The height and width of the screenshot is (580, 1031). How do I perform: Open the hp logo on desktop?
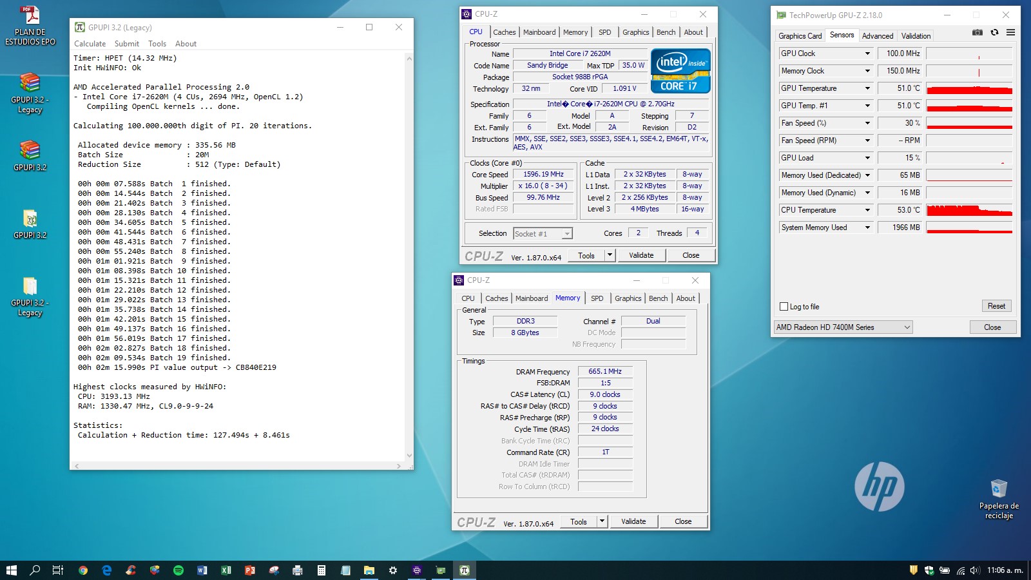(x=880, y=487)
